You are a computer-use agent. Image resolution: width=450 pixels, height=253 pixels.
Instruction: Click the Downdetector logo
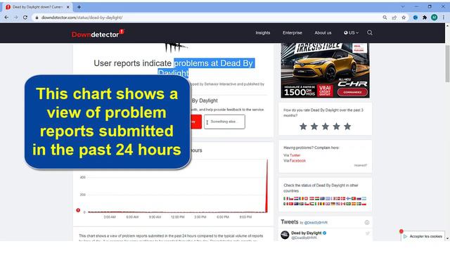coord(98,34)
